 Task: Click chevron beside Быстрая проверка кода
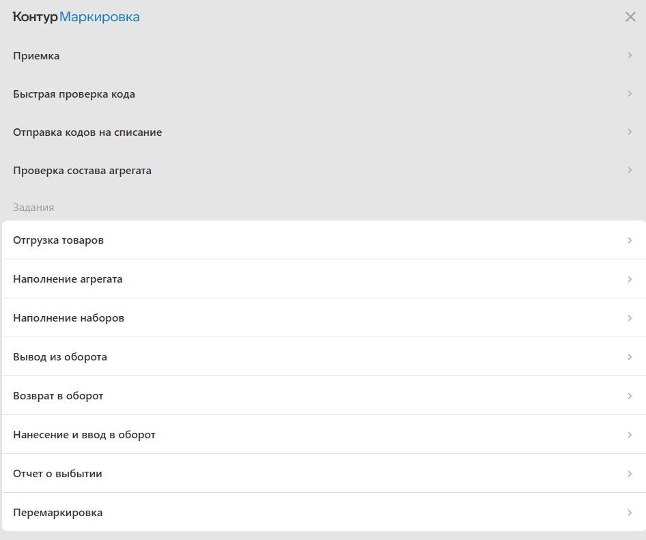click(630, 94)
